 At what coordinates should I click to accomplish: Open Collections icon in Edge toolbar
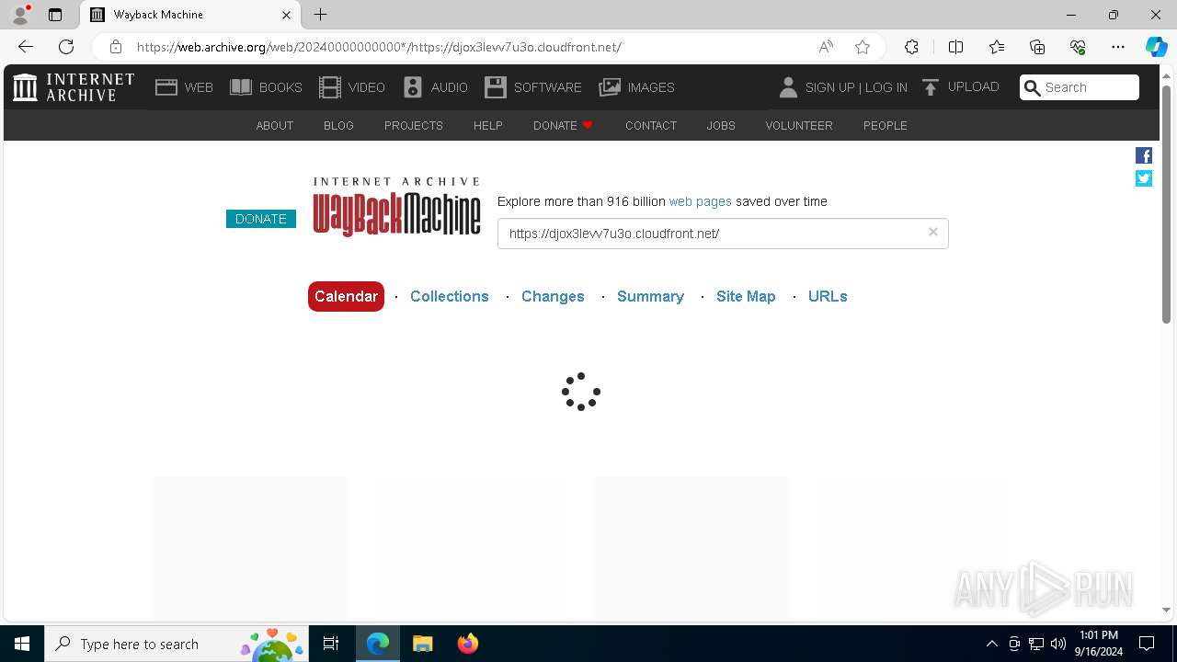[1037, 47]
